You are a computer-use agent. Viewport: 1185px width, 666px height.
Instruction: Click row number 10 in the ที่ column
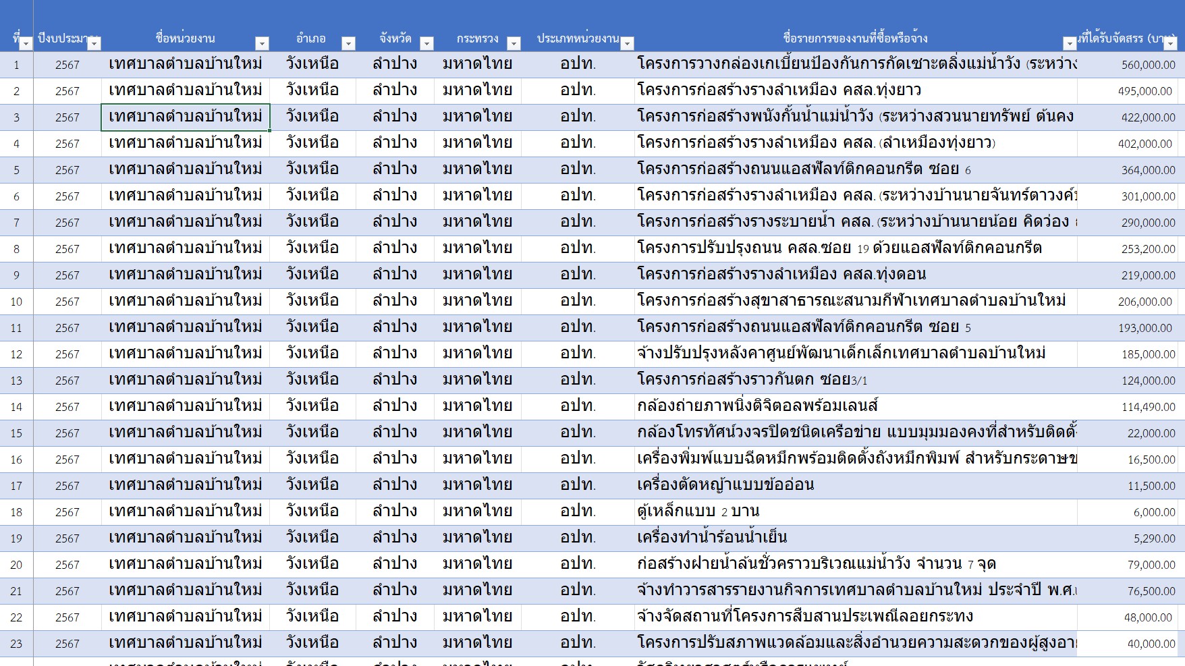click(16, 302)
